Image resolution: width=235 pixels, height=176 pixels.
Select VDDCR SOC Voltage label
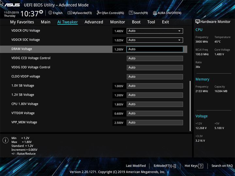tap(26, 40)
